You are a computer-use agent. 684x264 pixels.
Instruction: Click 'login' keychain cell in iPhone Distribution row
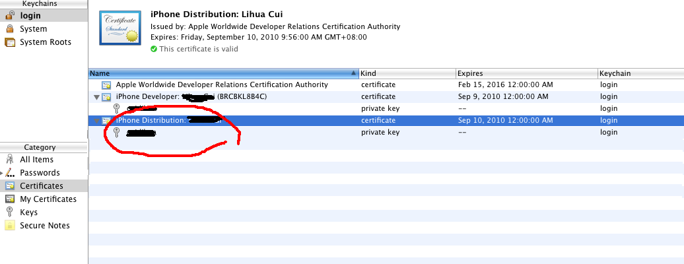click(609, 120)
